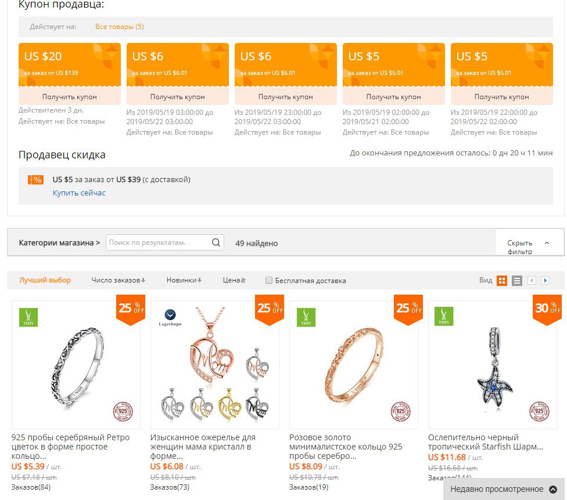Sort by Новинки

[184, 280]
